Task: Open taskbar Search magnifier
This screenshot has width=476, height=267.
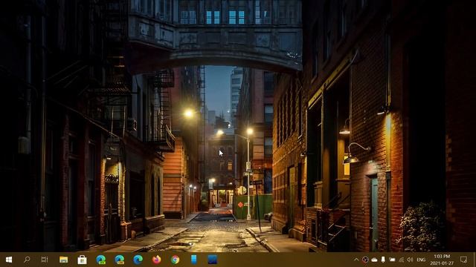Action: pos(27,260)
